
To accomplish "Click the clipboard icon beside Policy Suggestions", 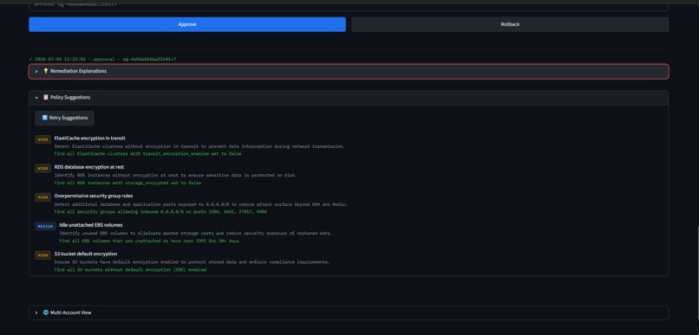I will point(45,97).
